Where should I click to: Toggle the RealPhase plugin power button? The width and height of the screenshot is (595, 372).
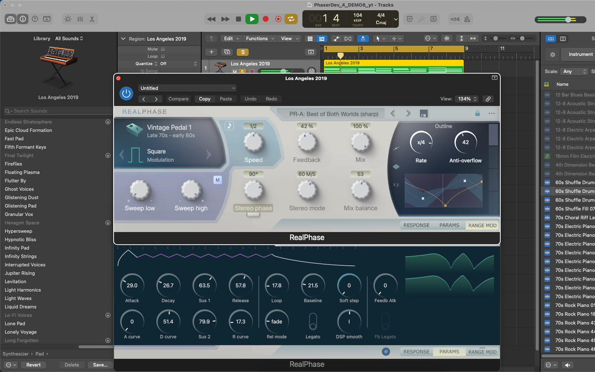pos(126,93)
